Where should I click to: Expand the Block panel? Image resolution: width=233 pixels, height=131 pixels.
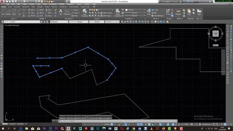click(155, 19)
